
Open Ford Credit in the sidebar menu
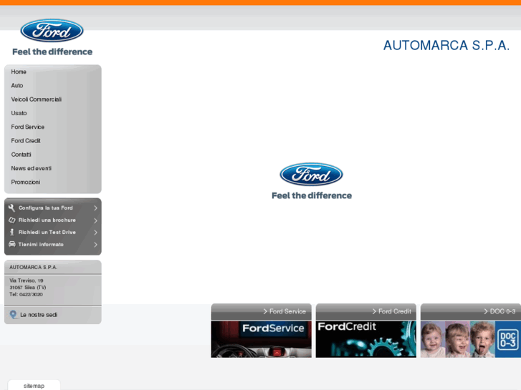(26, 141)
